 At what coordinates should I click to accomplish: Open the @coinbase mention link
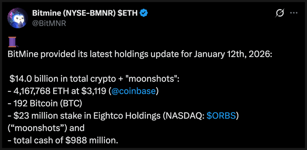133,91
